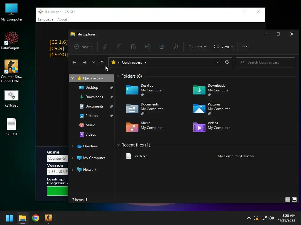Viewport: 301px width, 225px height.
Task: Collapse the Folders (6) group
Action: tap(118, 76)
